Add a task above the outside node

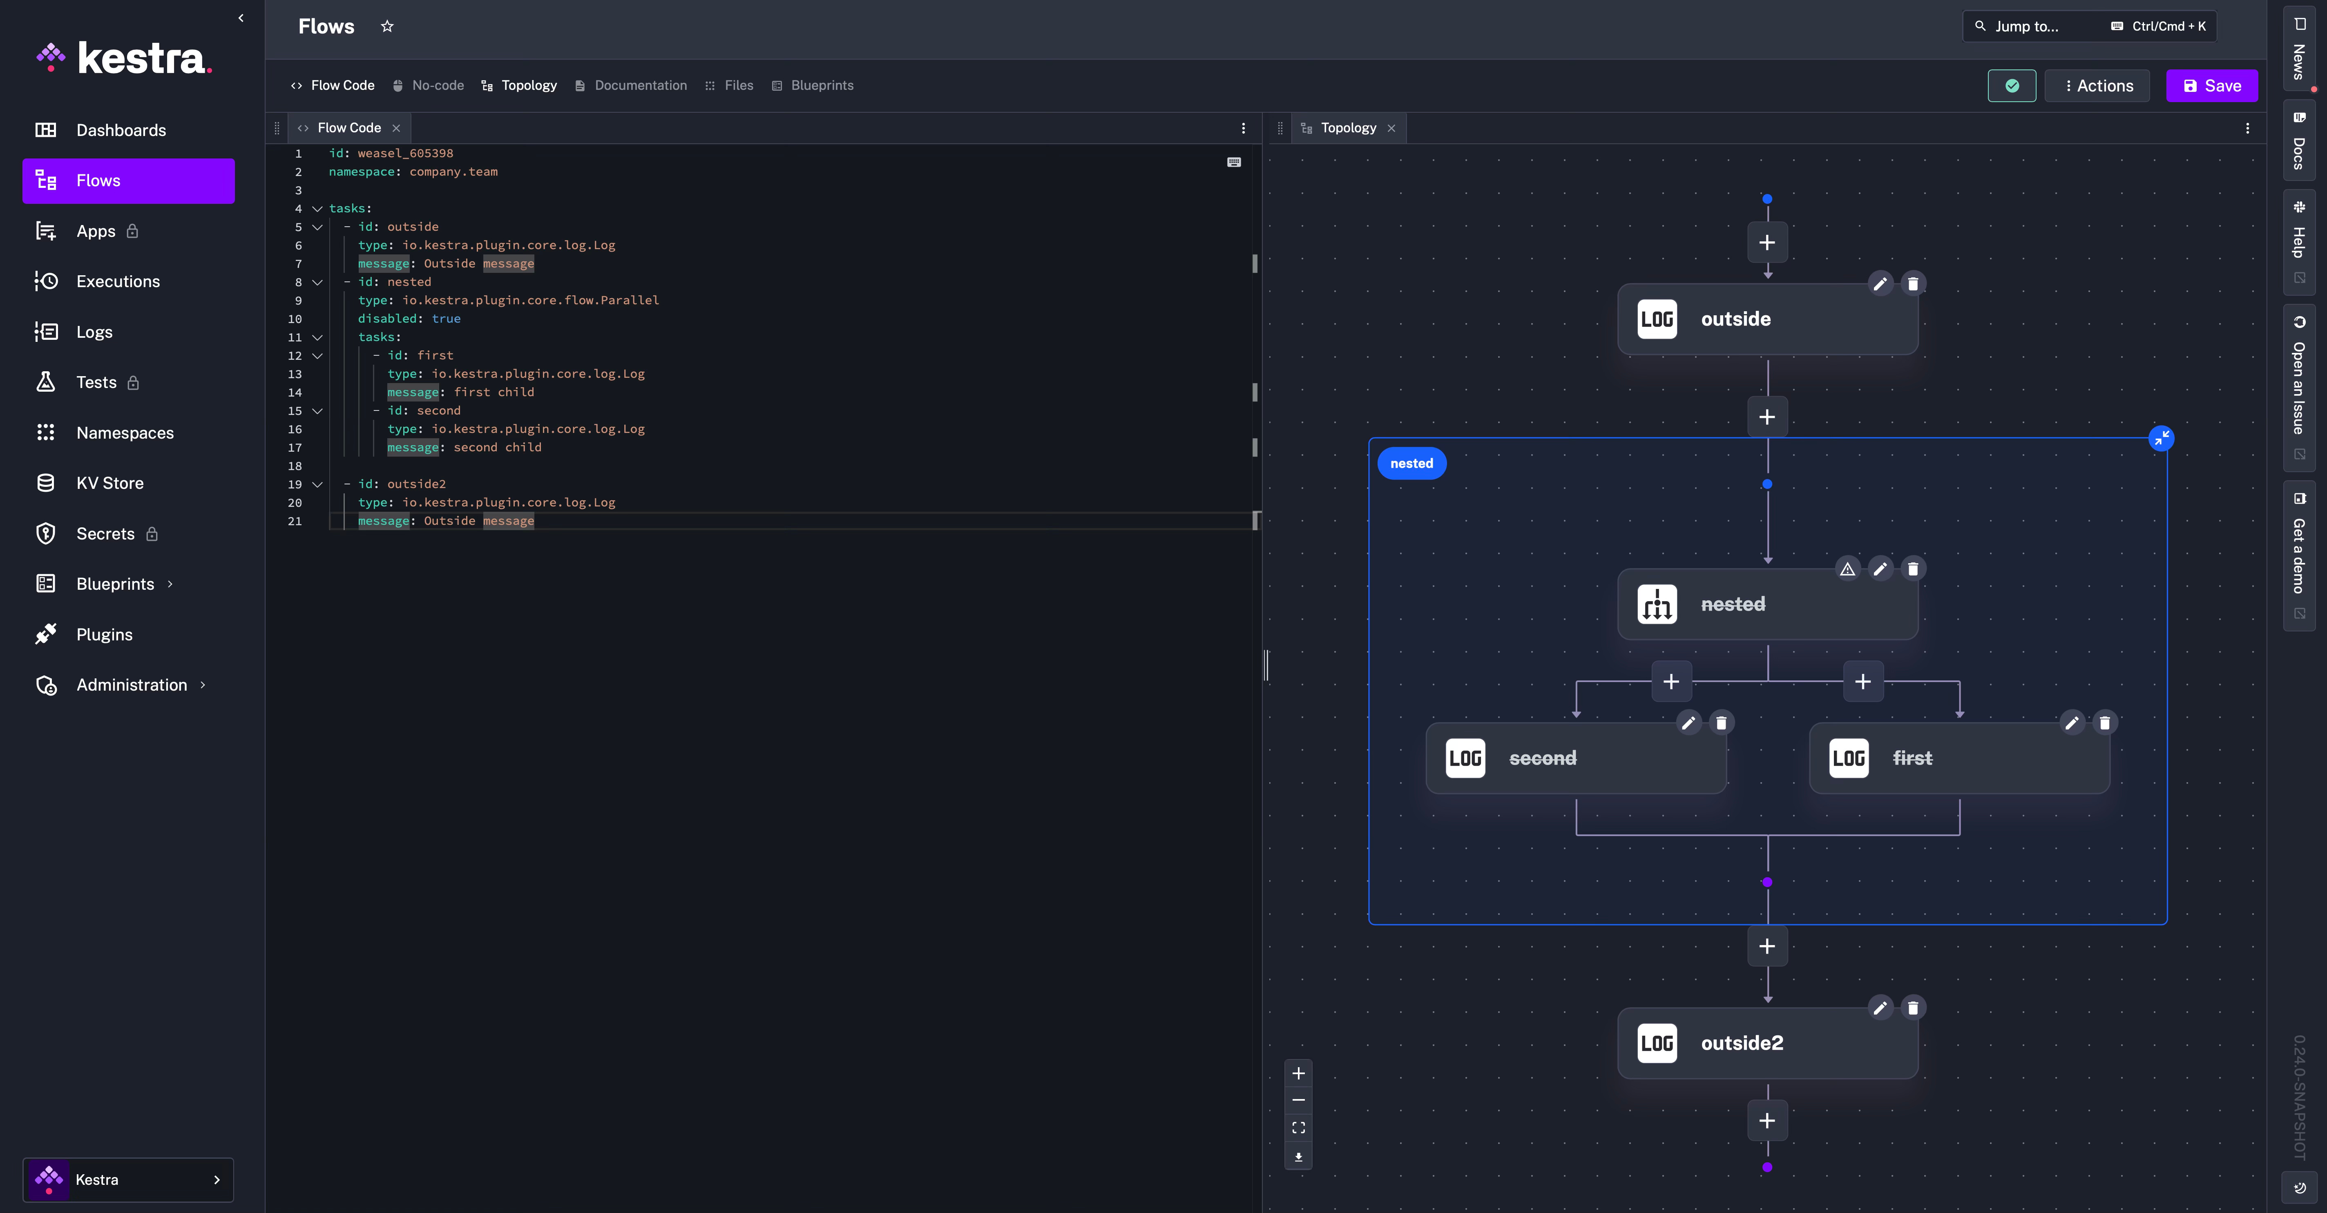tap(1767, 242)
